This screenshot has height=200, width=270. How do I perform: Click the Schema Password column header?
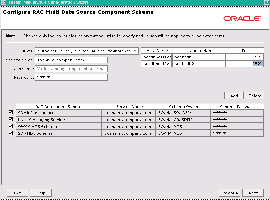click(237, 107)
